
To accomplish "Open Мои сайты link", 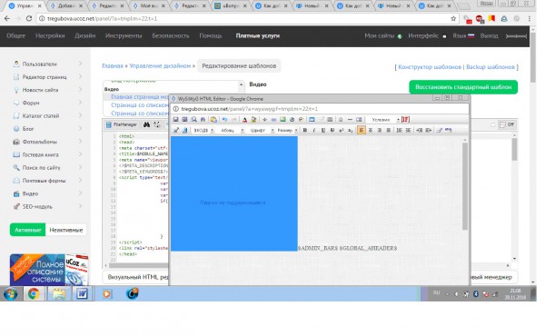I will tap(379, 35).
